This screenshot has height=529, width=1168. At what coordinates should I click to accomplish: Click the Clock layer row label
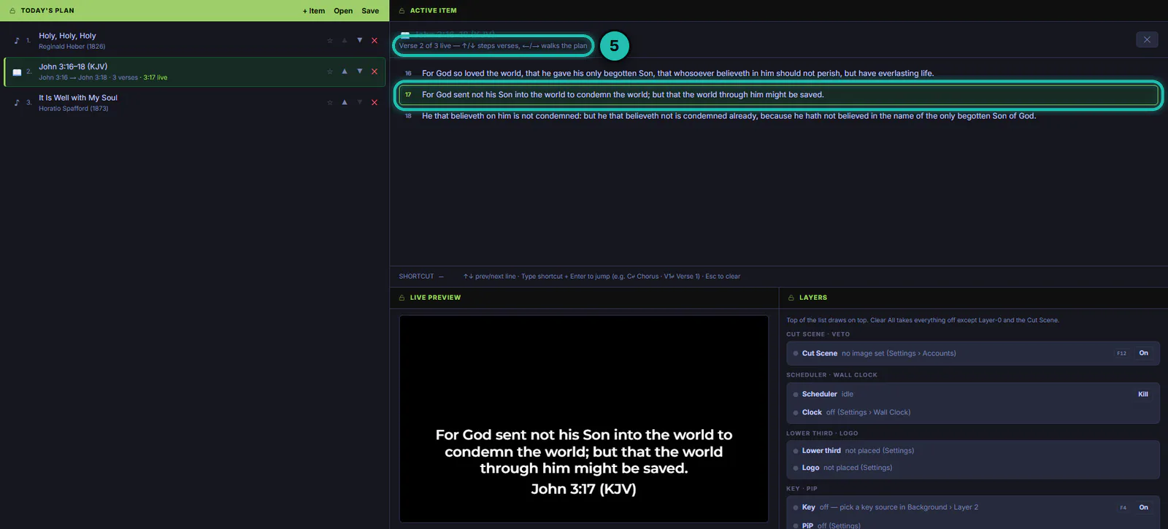click(812, 412)
